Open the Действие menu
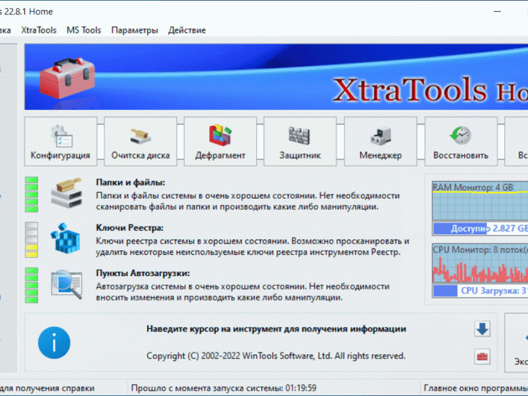 click(187, 30)
